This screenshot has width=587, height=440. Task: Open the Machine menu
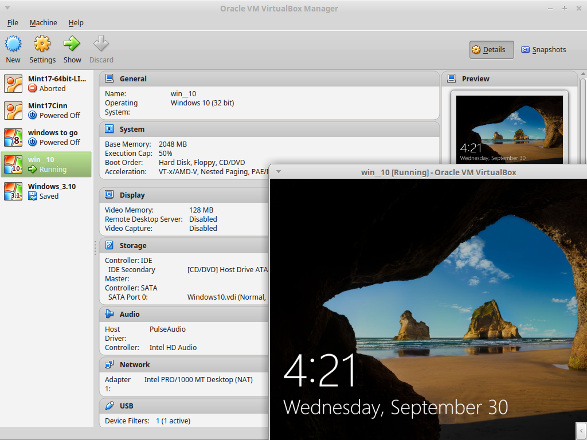click(44, 23)
